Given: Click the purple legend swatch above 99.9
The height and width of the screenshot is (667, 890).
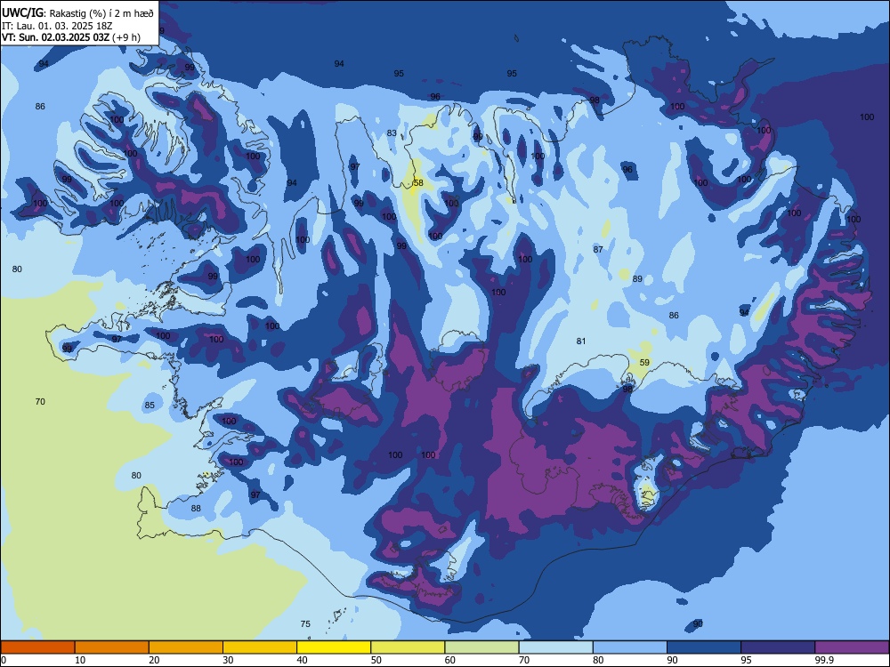Looking at the screenshot, I should (852, 647).
